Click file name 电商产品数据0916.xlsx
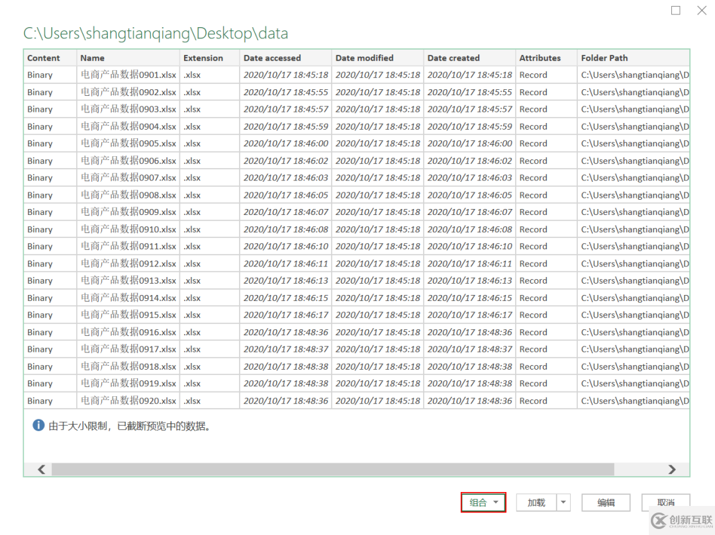Image resolution: width=715 pixels, height=535 pixels. coord(128,332)
